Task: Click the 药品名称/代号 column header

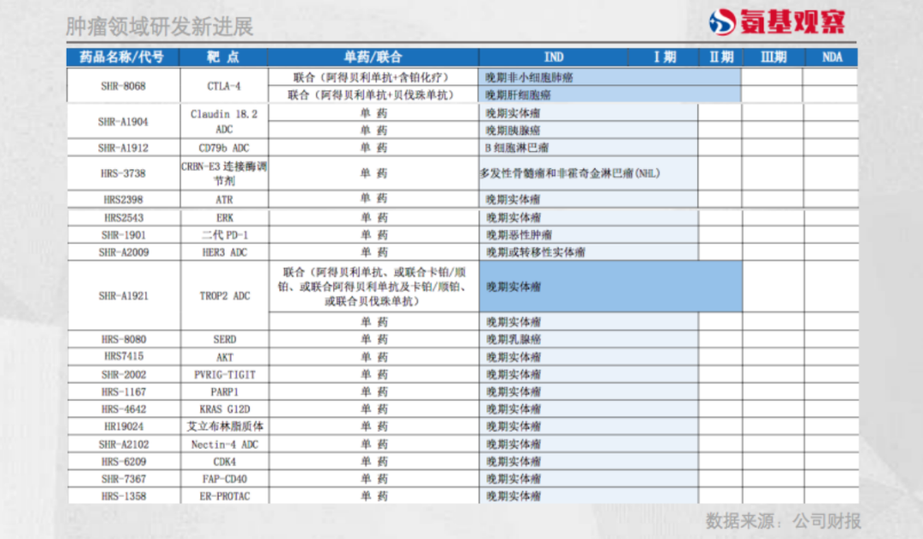Action: [x=123, y=57]
